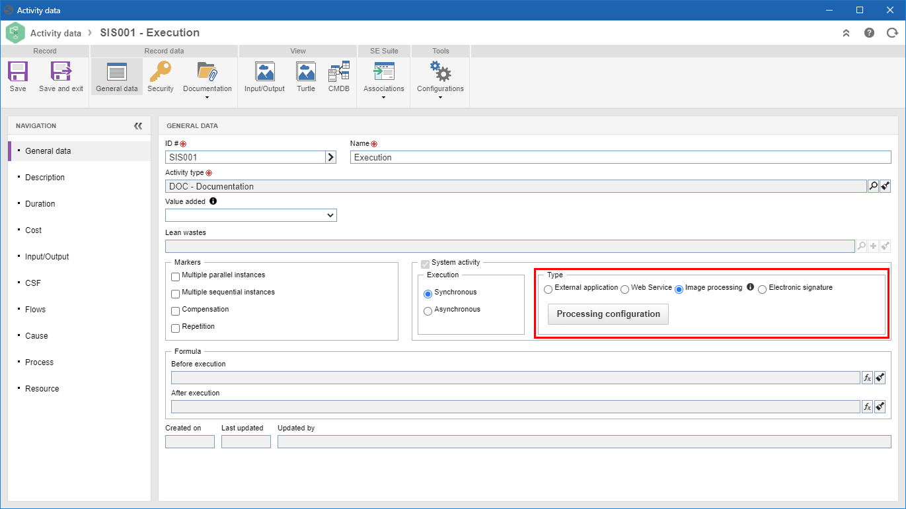Select the Web Service type

point(624,289)
